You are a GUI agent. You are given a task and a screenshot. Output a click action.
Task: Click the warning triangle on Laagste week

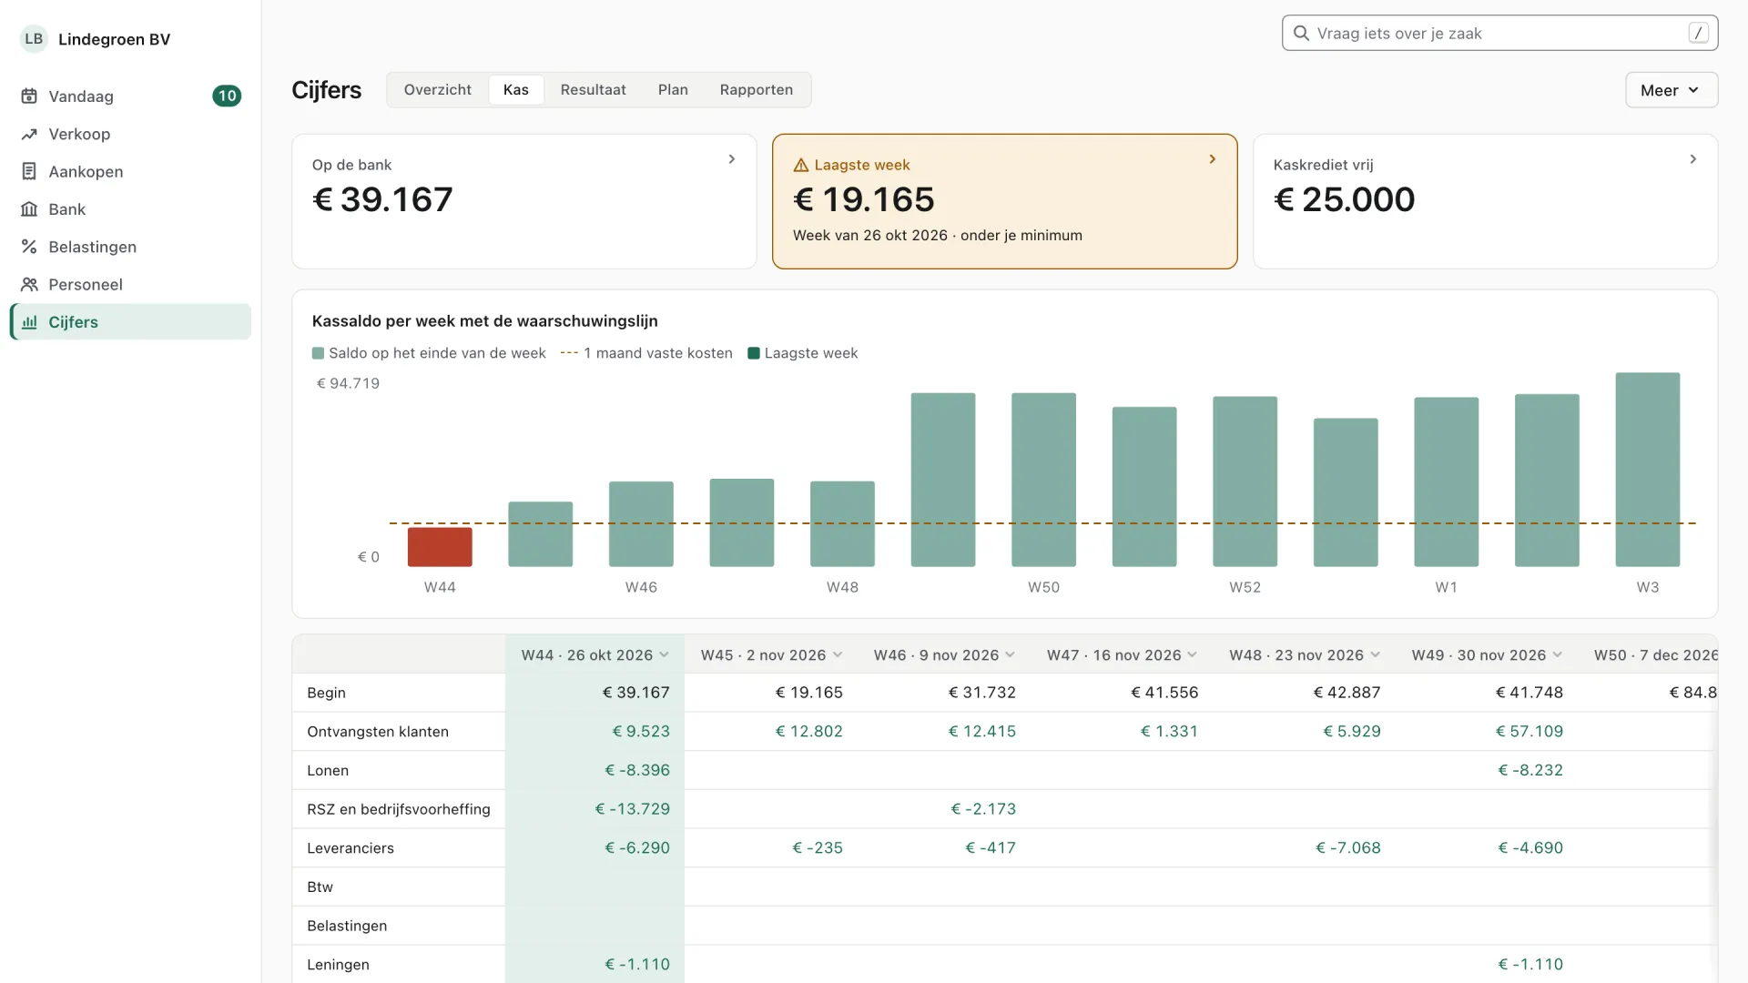pos(801,165)
